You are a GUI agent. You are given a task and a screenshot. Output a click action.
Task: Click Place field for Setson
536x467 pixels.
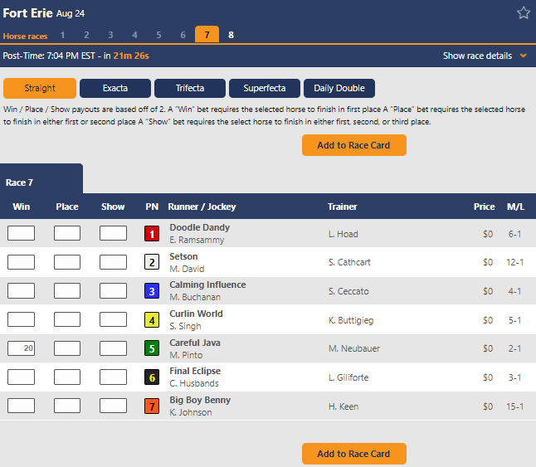pyautogui.click(x=67, y=262)
